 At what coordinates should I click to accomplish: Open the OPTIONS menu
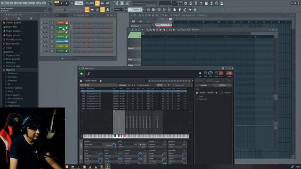coord(32,3)
